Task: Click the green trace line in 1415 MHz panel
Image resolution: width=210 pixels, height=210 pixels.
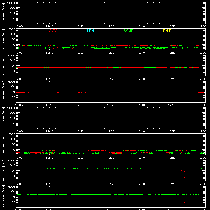Action: [x=111, y=92]
